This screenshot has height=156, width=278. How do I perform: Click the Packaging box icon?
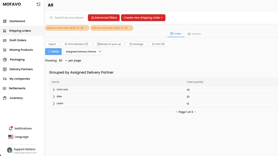click(x=5, y=60)
